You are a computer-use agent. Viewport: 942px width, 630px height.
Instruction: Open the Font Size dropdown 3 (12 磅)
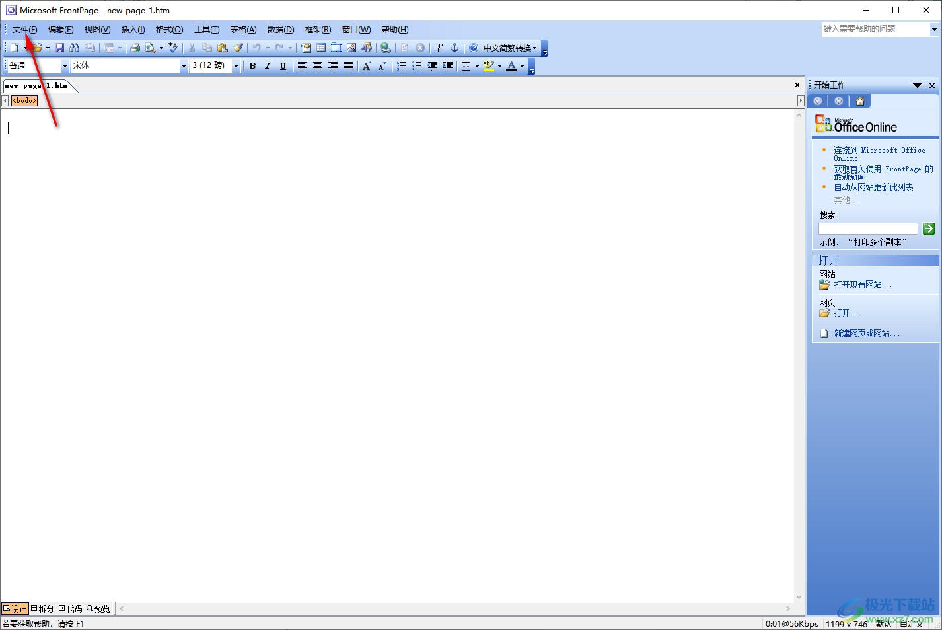[236, 66]
